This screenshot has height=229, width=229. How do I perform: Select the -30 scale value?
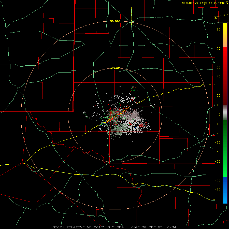point(218,143)
